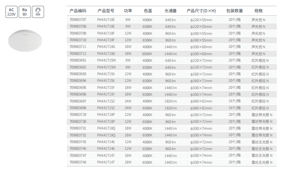Click the AC 220V voltage badge
The image size is (283, 169).
[11, 11]
